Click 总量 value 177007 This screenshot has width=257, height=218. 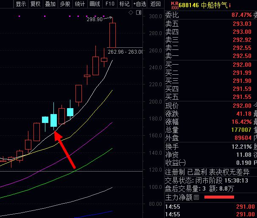[241, 130]
